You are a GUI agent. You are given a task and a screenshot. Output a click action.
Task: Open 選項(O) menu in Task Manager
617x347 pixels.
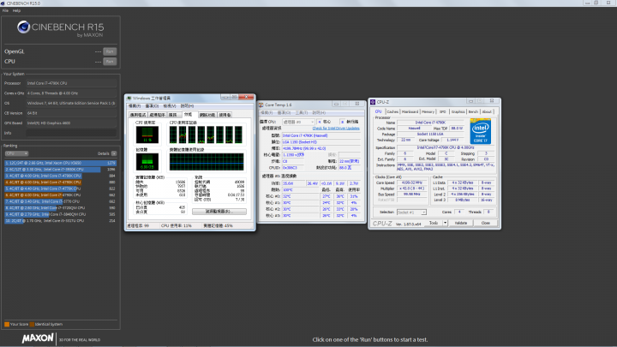tap(152, 106)
